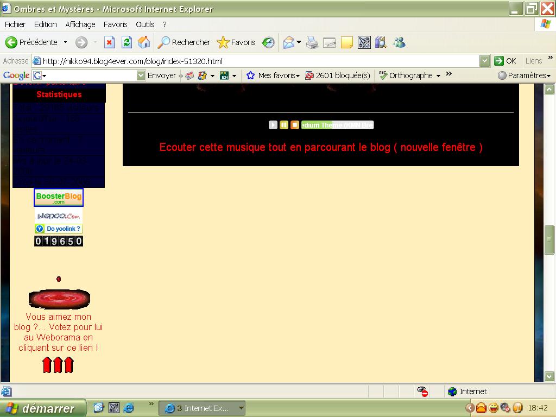Expand the Google toolbar overflow chevron
The width and height of the screenshot is (556, 417).
(449, 74)
